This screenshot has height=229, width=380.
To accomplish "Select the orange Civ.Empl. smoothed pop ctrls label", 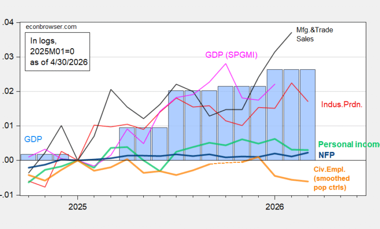I will (332, 178).
